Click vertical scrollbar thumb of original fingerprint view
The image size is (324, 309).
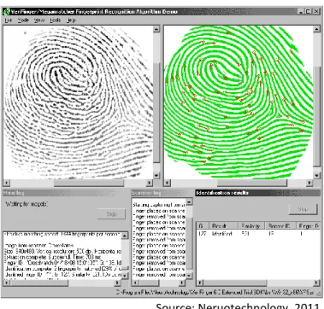point(156,113)
